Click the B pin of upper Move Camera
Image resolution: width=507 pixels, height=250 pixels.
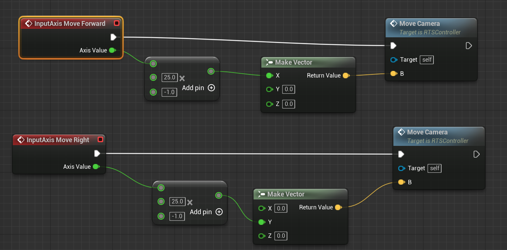[394, 73]
